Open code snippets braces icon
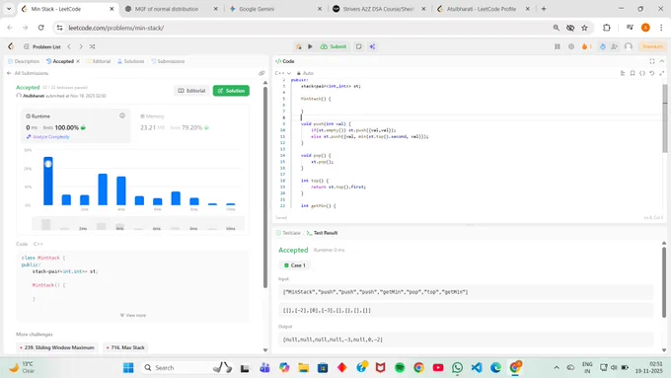The image size is (671, 378). 642,73
